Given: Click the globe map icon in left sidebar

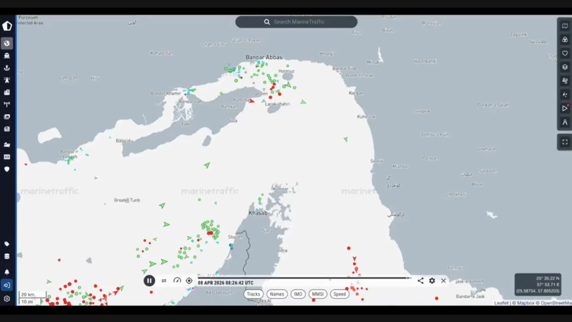Looking at the screenshot, I should [x=7, y=43].
